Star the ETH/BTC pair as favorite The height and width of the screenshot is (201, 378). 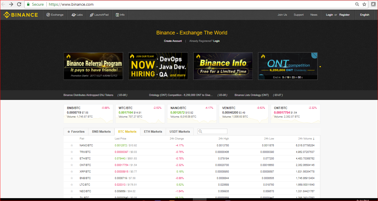(x=72, y=159)
